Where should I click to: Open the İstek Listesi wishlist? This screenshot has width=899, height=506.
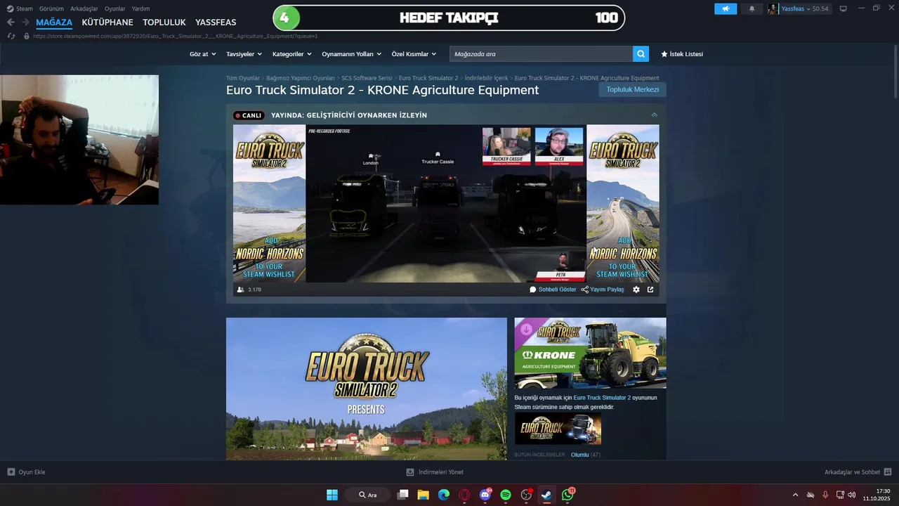[682, 54]
